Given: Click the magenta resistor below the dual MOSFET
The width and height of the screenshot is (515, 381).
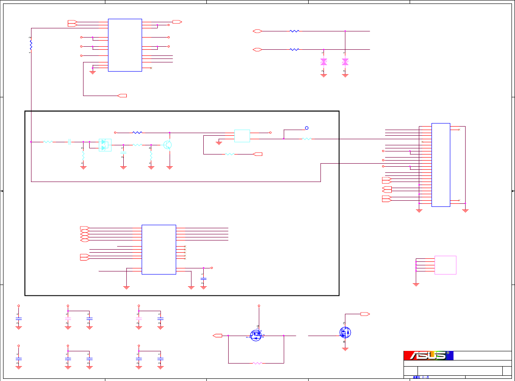Looking at the screenshot, I should tap(257, 363).
